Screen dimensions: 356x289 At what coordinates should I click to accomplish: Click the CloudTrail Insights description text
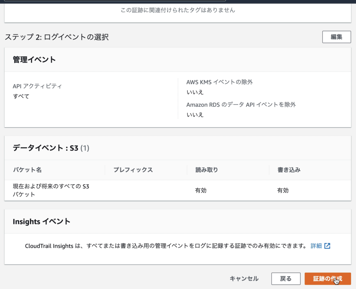tap(166, 246)
